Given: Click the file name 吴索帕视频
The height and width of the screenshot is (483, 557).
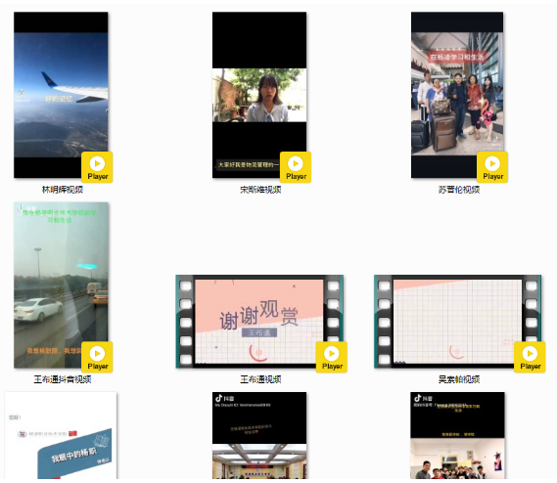Looking at the screenshot, I should 458,379.
